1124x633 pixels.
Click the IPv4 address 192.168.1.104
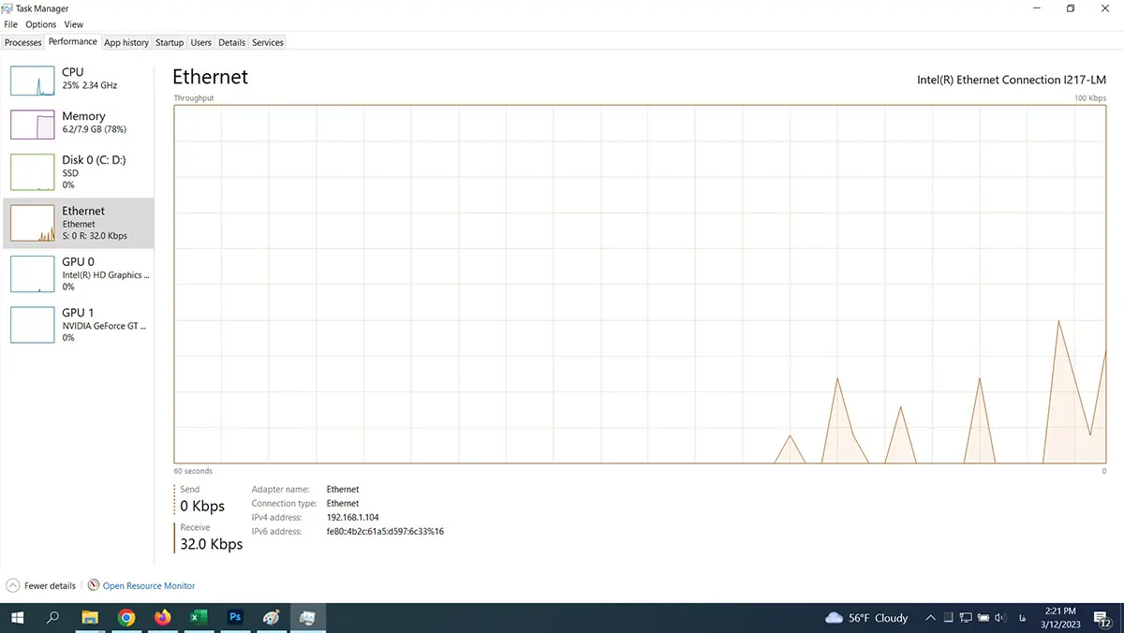352,517
